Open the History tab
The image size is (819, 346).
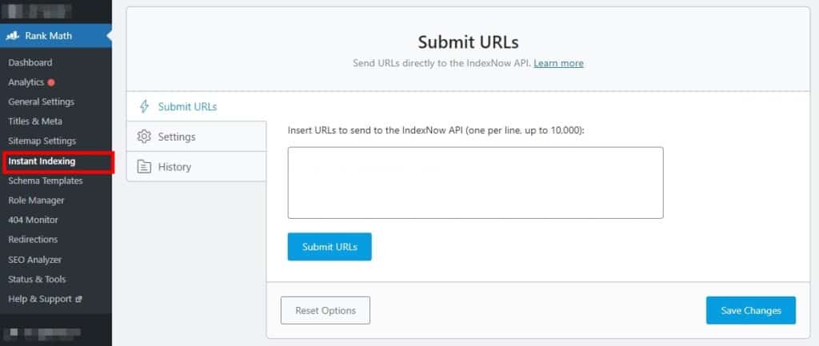pos(197,167)
